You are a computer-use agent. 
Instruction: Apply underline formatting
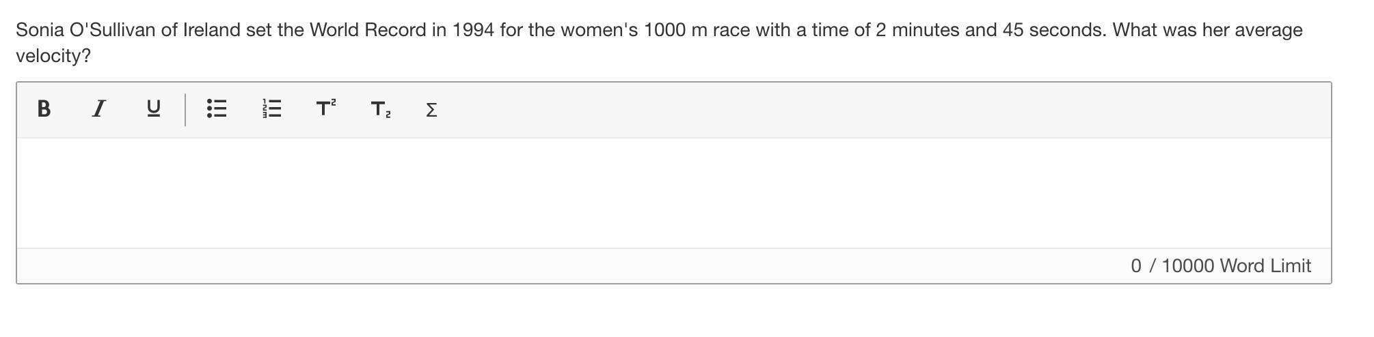click(x=154, y=108)
